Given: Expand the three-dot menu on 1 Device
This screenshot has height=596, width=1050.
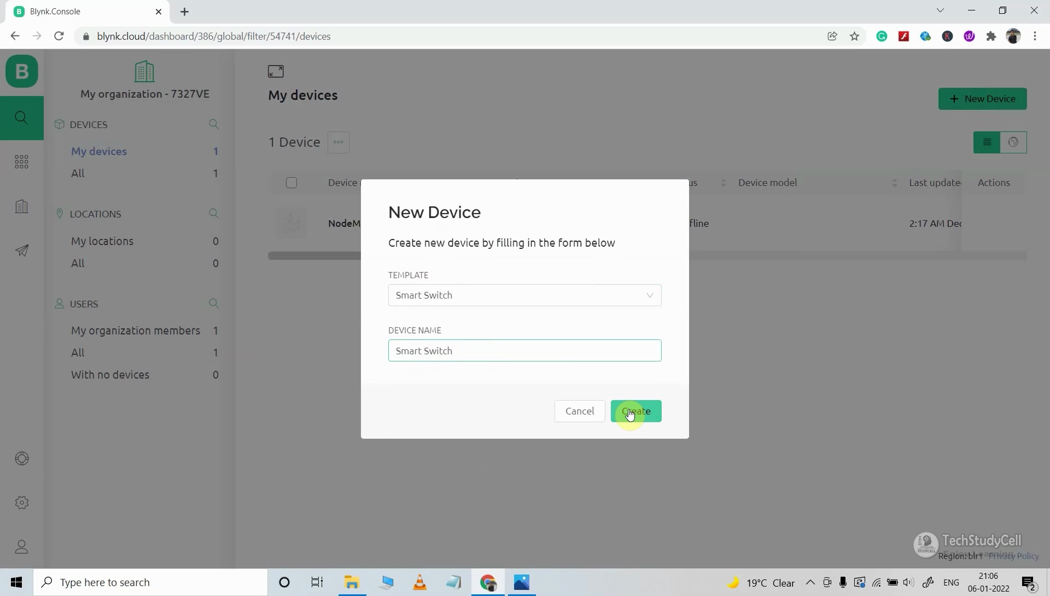Looking at the screenshot, I should (339, 142).
